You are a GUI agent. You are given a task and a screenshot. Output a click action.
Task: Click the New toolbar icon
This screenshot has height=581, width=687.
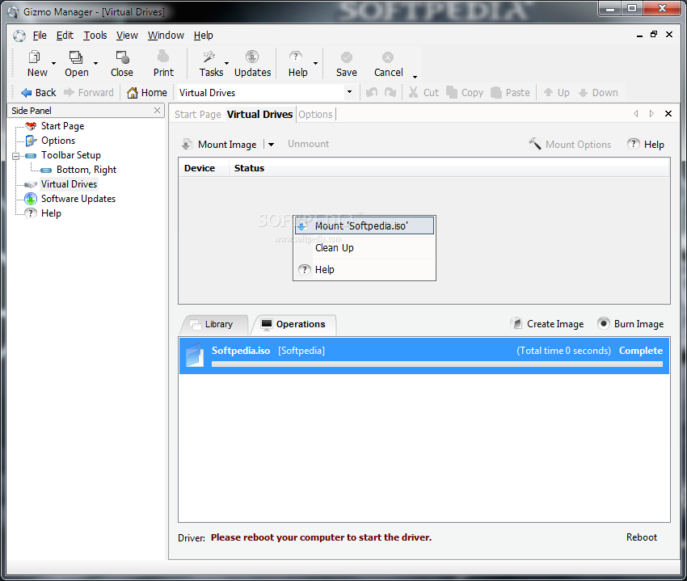click(x=35, y=57)
